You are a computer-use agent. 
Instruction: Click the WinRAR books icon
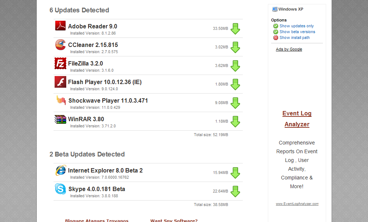(60, 119)
